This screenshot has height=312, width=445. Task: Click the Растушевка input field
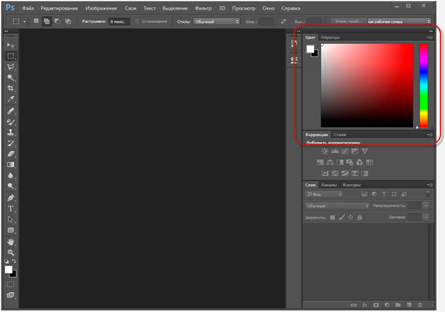(119, 22)
